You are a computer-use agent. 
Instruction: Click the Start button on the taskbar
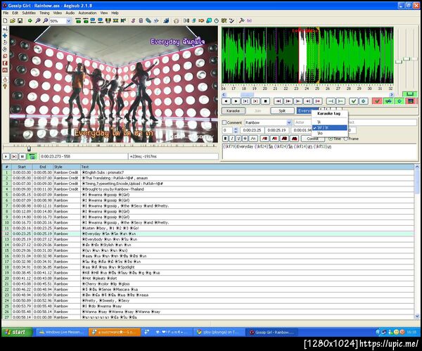click(x=17, y=332)
